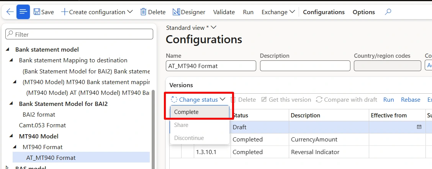Save the configuration
The image size is (432, 169).
(44, 12)
